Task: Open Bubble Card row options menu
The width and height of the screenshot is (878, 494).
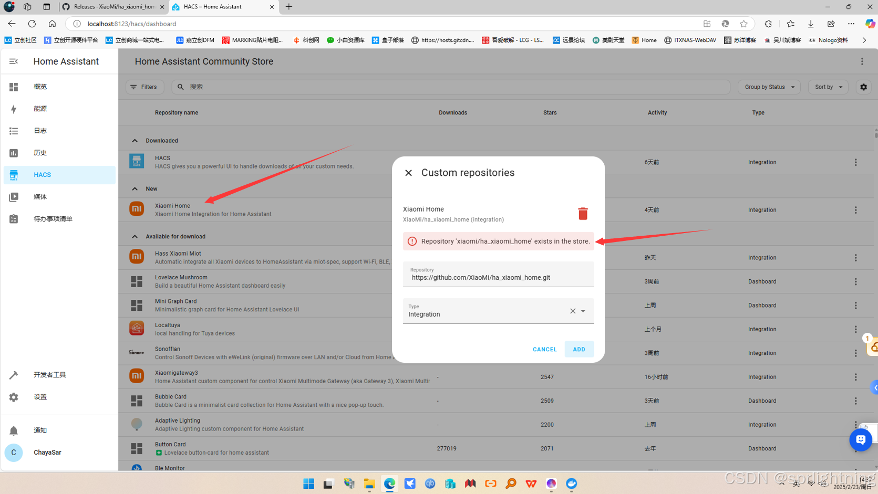Action: click(x=855, y=401)
